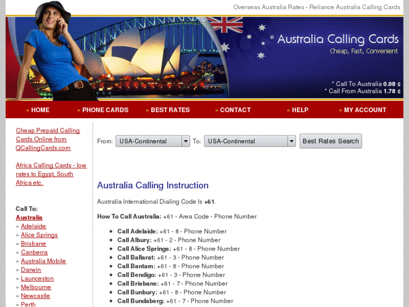The image size is (409, 307).
Task: Click the Australia link under Call To
Action: point(29,217)
